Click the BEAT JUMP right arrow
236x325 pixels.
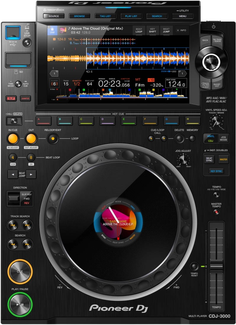[31, 174]
